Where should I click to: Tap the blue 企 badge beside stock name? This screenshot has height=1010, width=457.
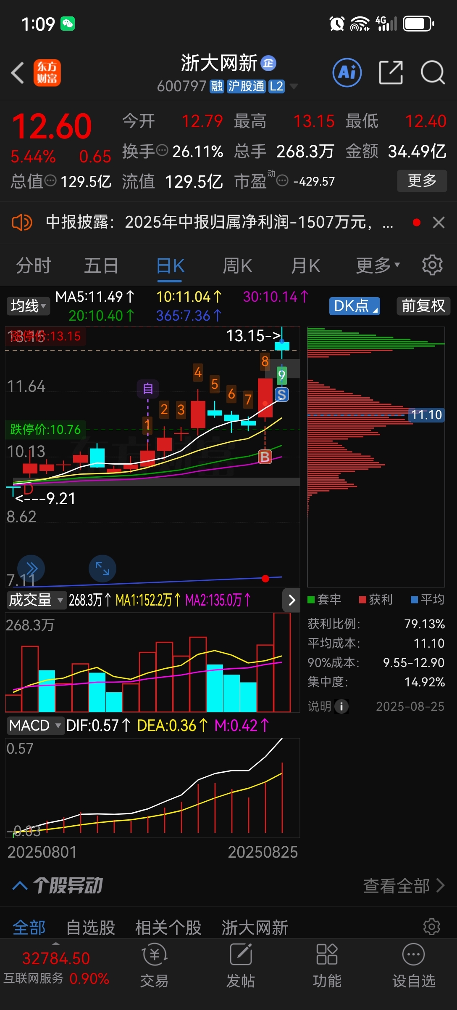(268, 64)
